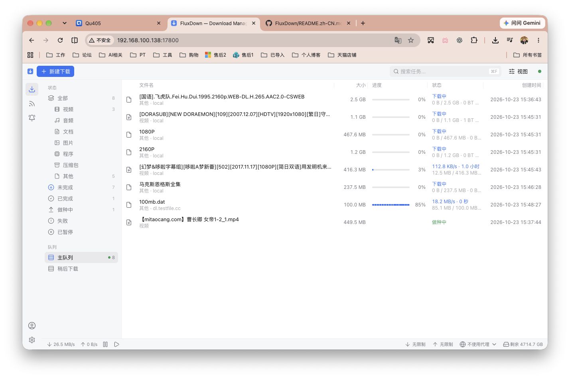Select the 飞虎队.Fei.Hu.Dui.1995 download row

click(x=334, y=100)
